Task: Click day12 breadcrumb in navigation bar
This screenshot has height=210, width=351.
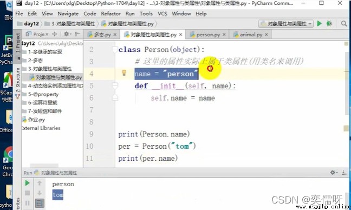Action: pos(28,24)
